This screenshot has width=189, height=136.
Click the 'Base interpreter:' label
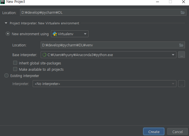point(25,55)
